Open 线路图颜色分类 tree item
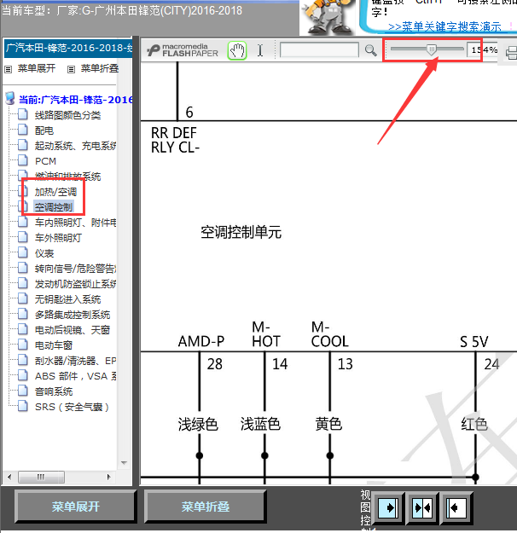 tap(67, 115)
